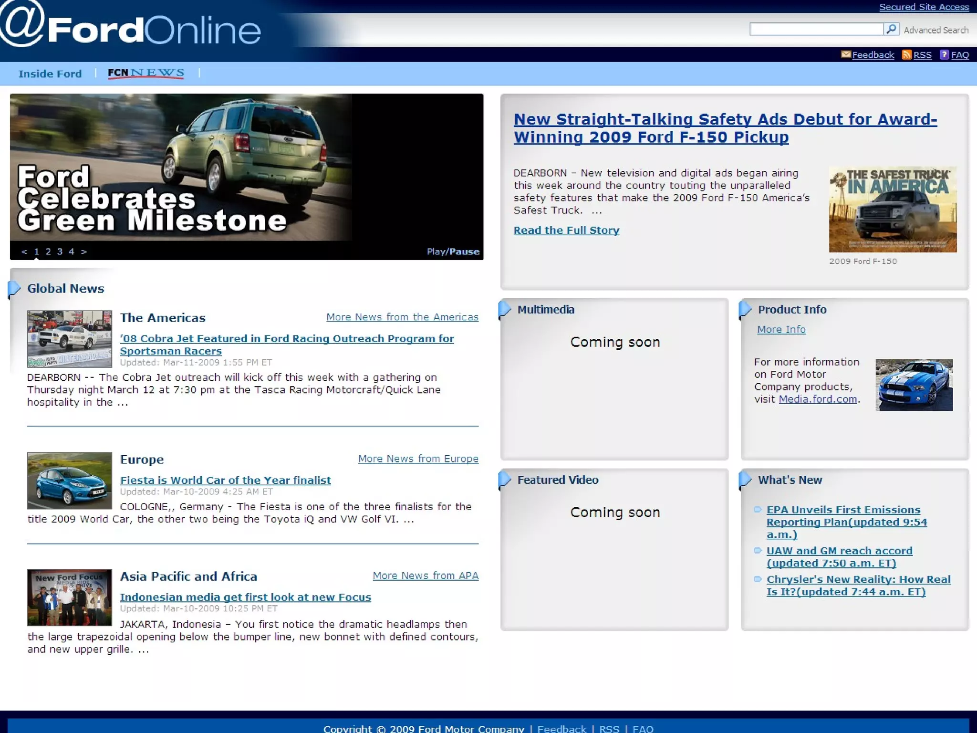Click the Multimedia panel arrow icon

tap(505, 309)
